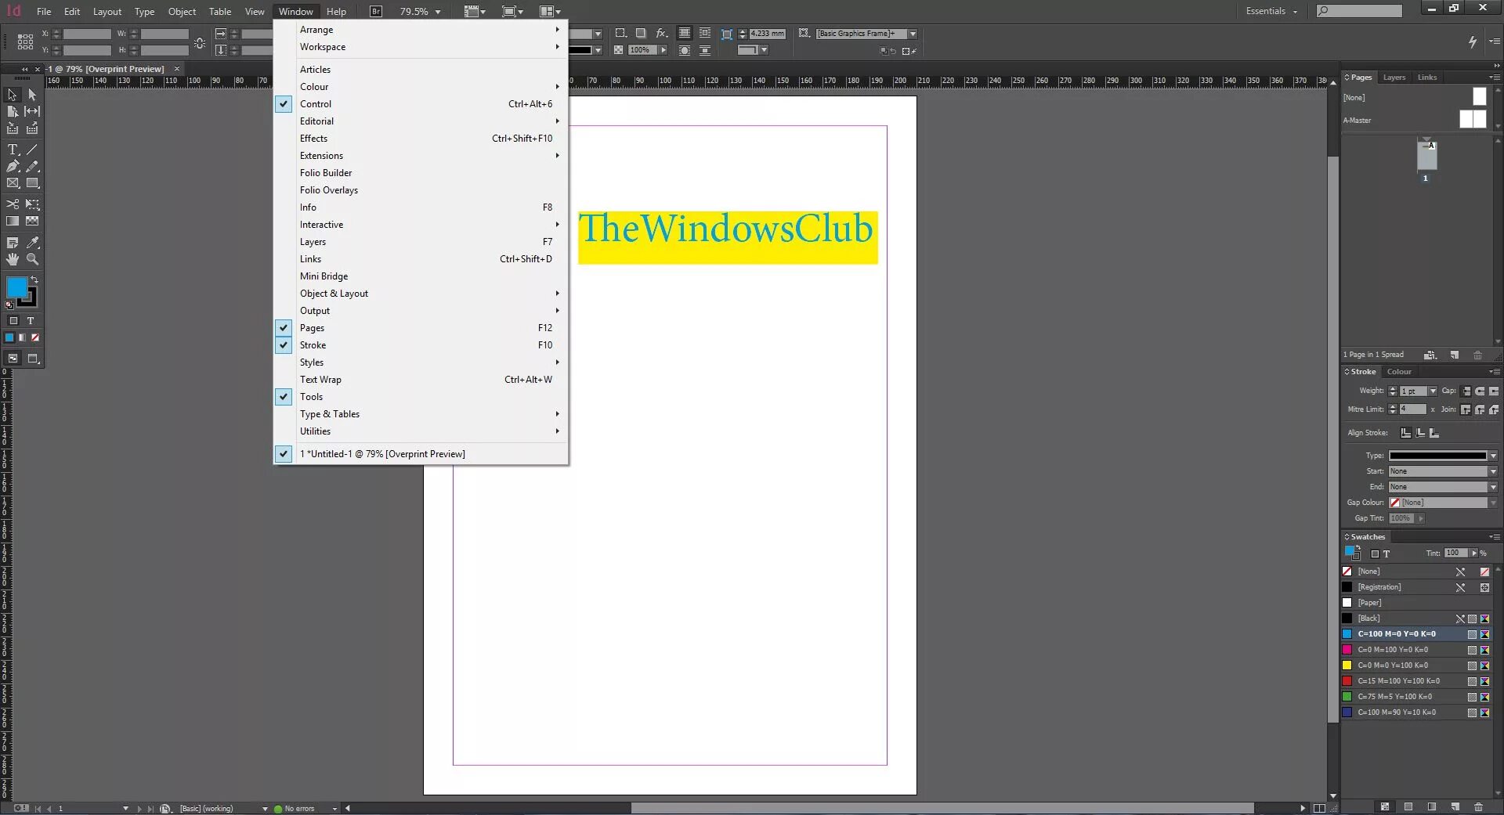Viewport: 1504px width, 815px height.
Task: Open the stroke Type dropdown
Action: (1493, 456)
